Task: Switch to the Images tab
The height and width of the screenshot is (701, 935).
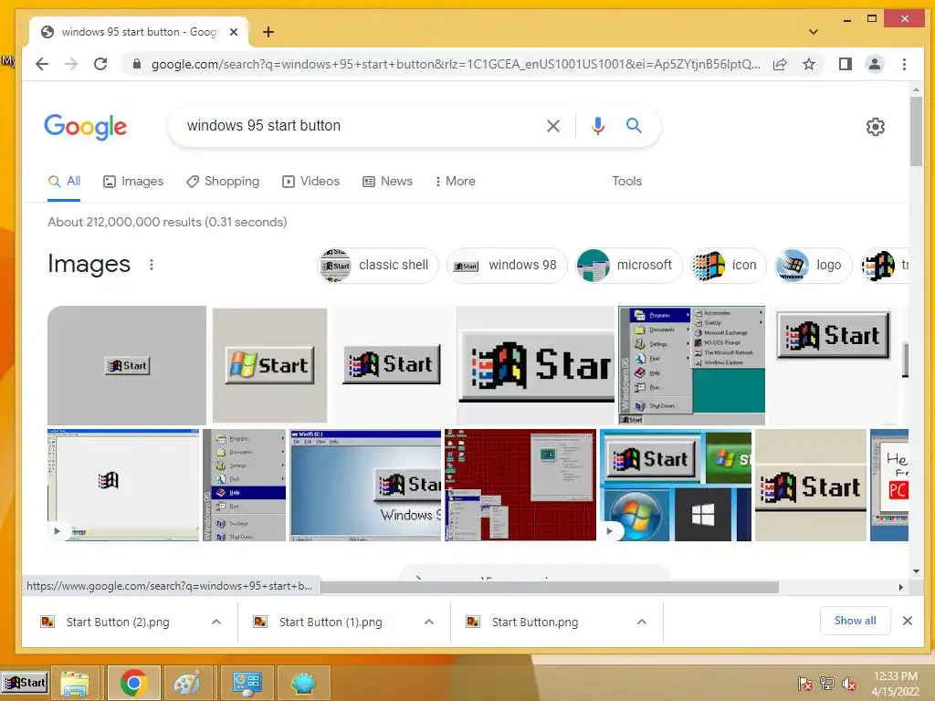Action: [133, 182]
